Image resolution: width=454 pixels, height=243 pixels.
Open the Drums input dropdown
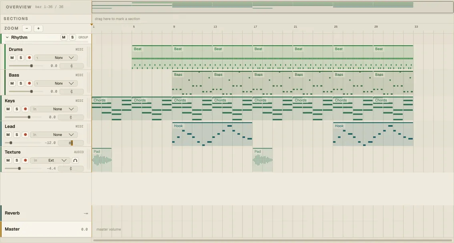(x=56, y=58)
